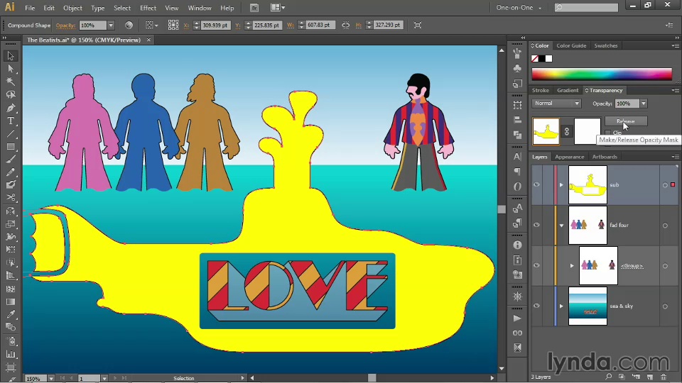Toggle link between art and opacity mask
Screen dimensions: 682x383
coord(567,131)
